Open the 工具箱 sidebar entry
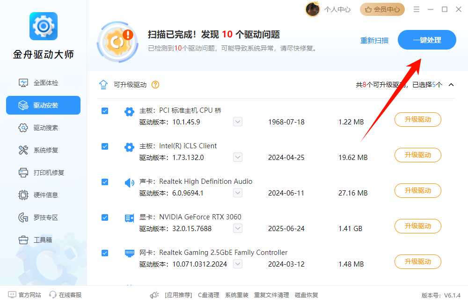 [x=43, y=240]
